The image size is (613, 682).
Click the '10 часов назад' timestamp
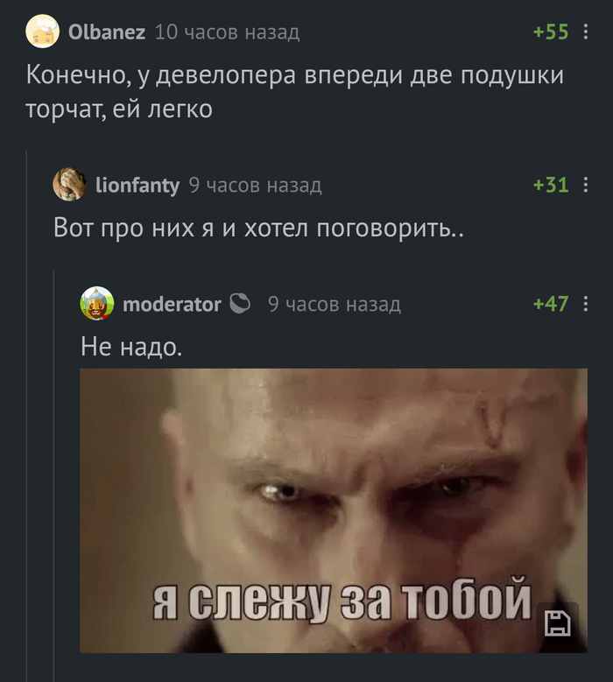227,32
